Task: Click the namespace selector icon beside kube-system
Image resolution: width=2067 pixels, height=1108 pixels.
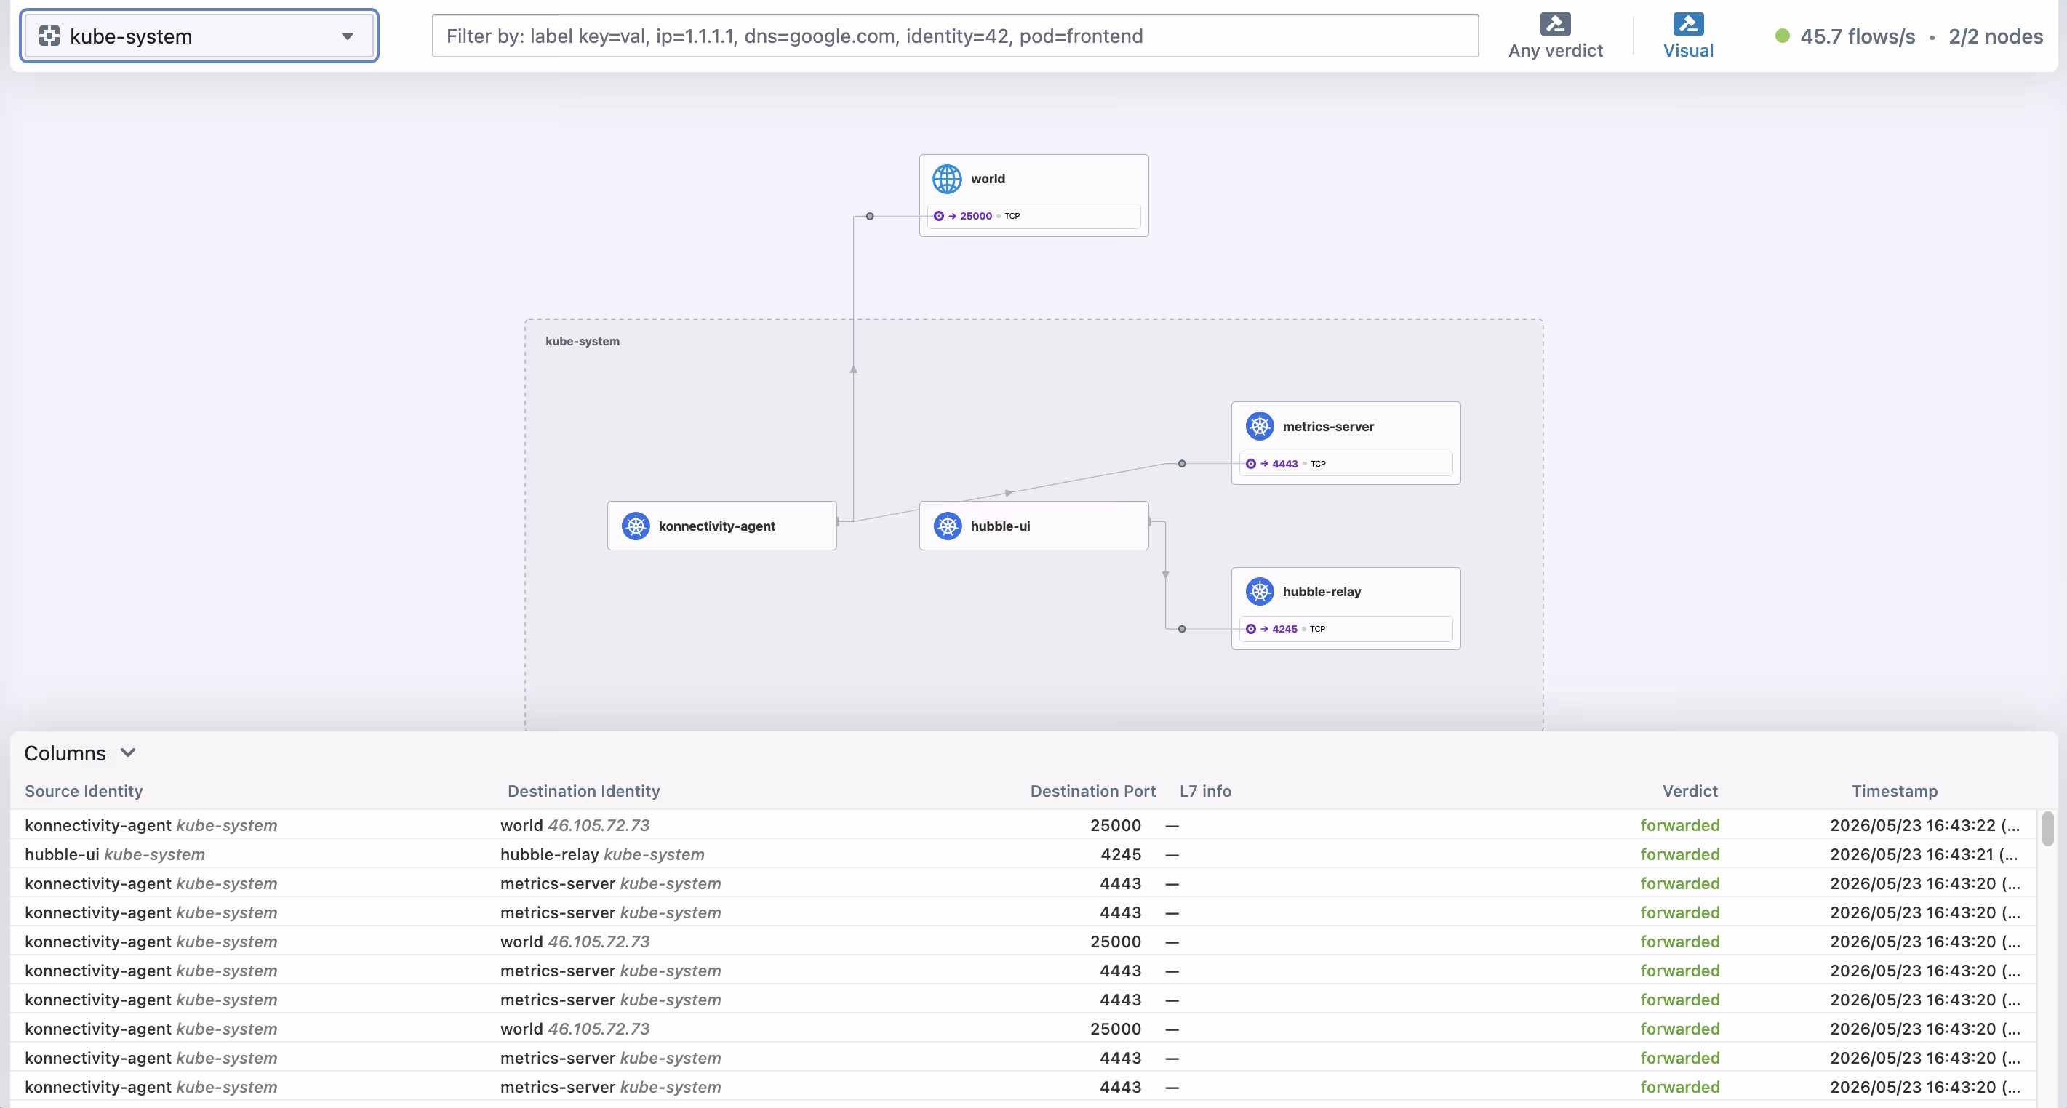Action: pos(49,36)
